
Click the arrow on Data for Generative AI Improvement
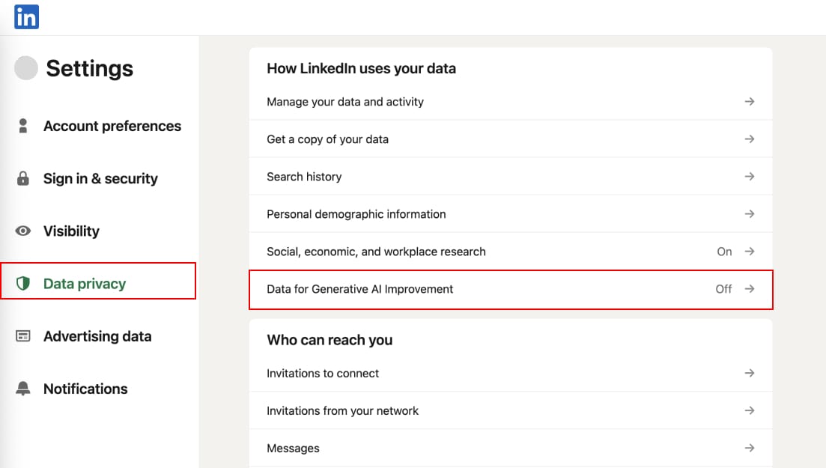tap(750, 289)
